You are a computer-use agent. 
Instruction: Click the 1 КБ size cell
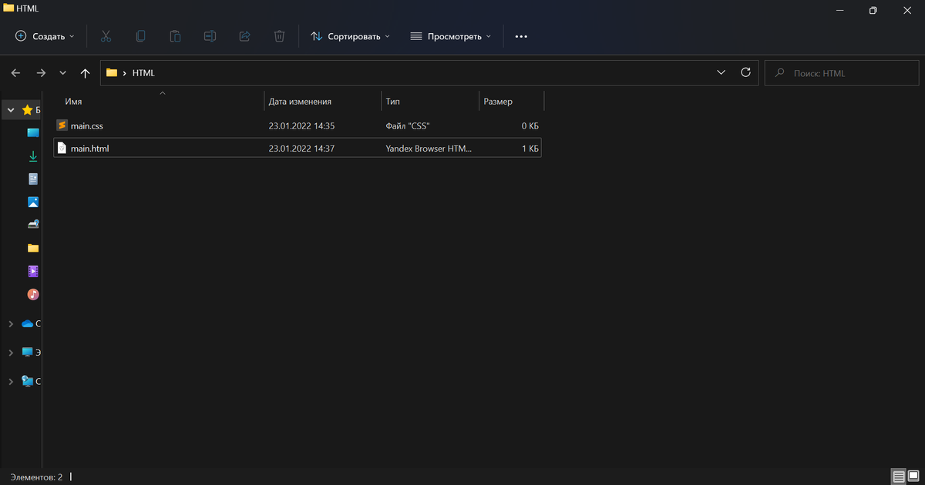(x=530, y=148)
